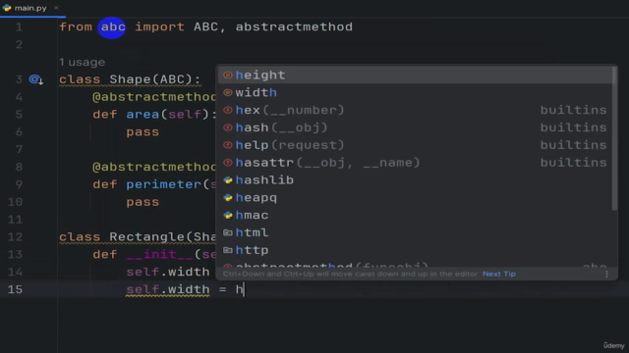Click the @abstractmethod decorator on line 4

tap(154, 97)
